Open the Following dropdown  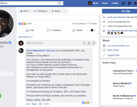(41, 11)
